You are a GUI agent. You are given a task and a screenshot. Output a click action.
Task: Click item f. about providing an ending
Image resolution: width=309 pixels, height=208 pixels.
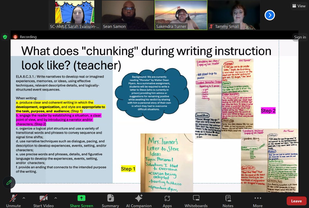tap(61, 169)
